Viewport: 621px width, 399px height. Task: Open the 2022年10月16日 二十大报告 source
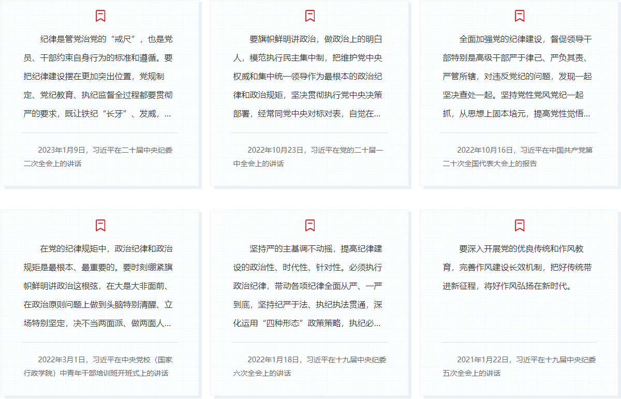tap(517, 157)
